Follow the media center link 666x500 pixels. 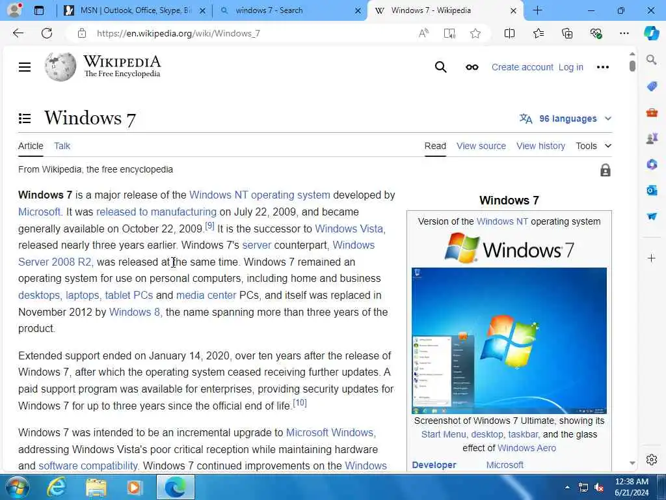[x=206, y=295]
